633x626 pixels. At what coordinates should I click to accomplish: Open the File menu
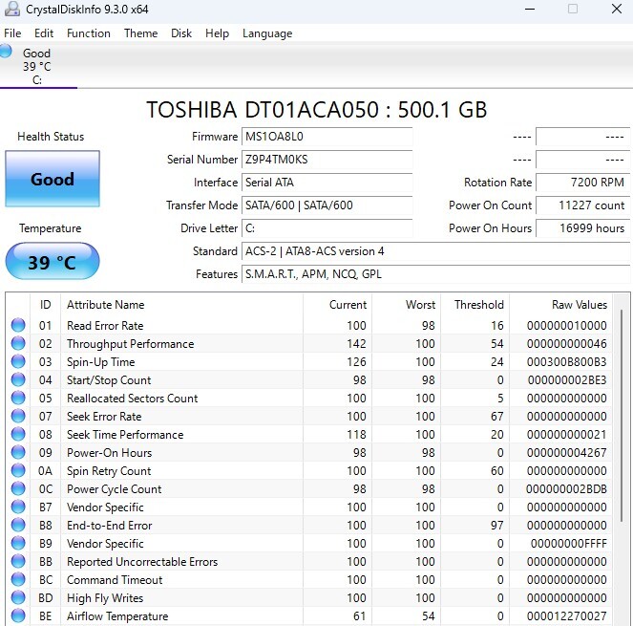click(x=12, y=33)
